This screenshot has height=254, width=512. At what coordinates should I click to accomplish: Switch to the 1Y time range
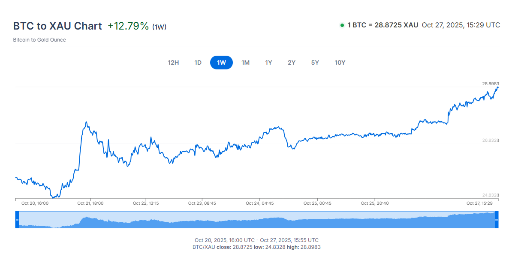268,63
